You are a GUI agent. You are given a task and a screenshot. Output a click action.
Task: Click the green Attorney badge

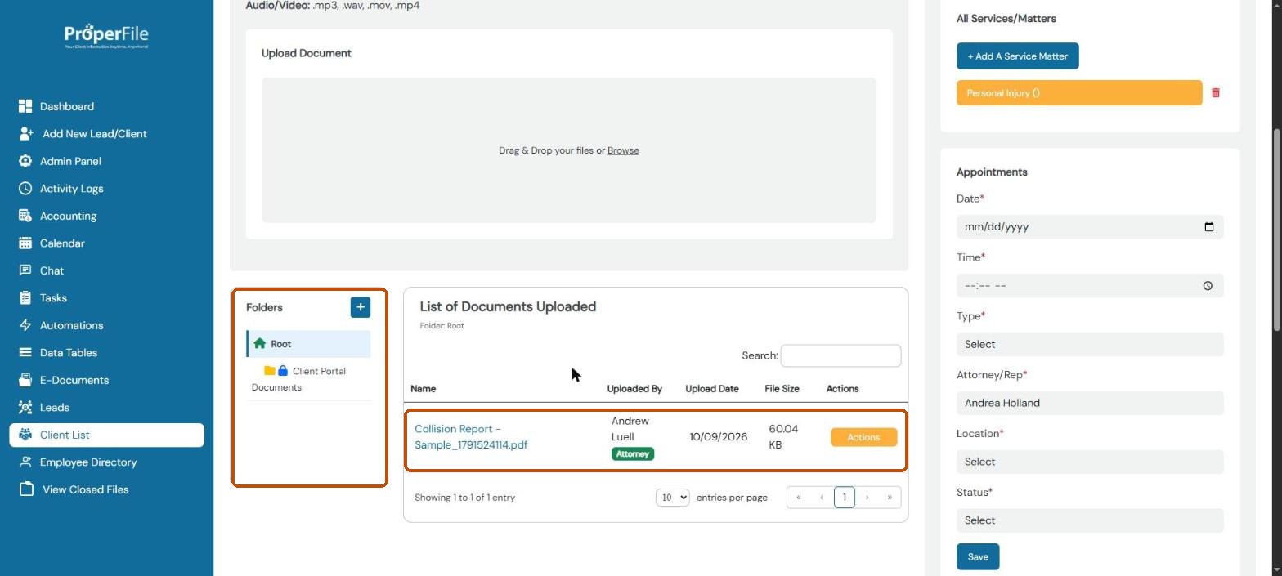tap(633, 453)
